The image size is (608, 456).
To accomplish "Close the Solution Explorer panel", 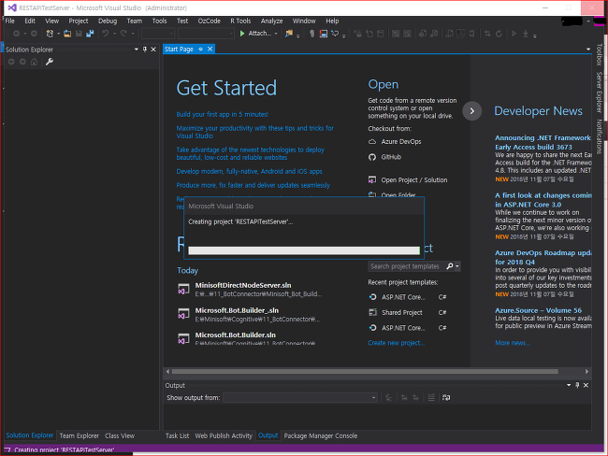I will pos(153,50).
